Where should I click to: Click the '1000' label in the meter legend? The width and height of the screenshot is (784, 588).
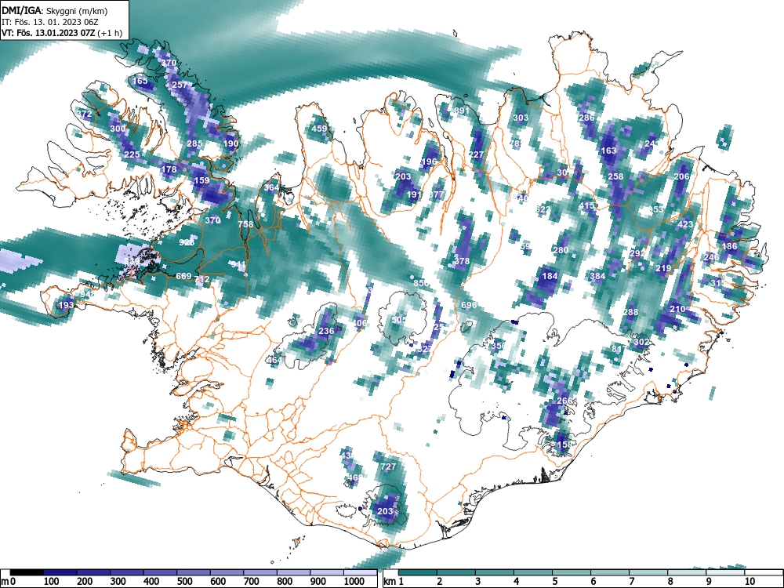coord(354,582)
